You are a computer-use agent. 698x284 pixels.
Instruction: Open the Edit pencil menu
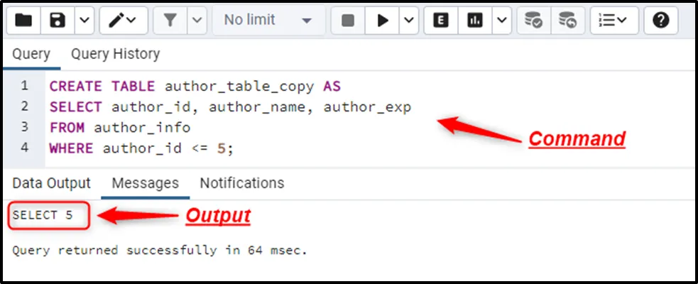123,21
